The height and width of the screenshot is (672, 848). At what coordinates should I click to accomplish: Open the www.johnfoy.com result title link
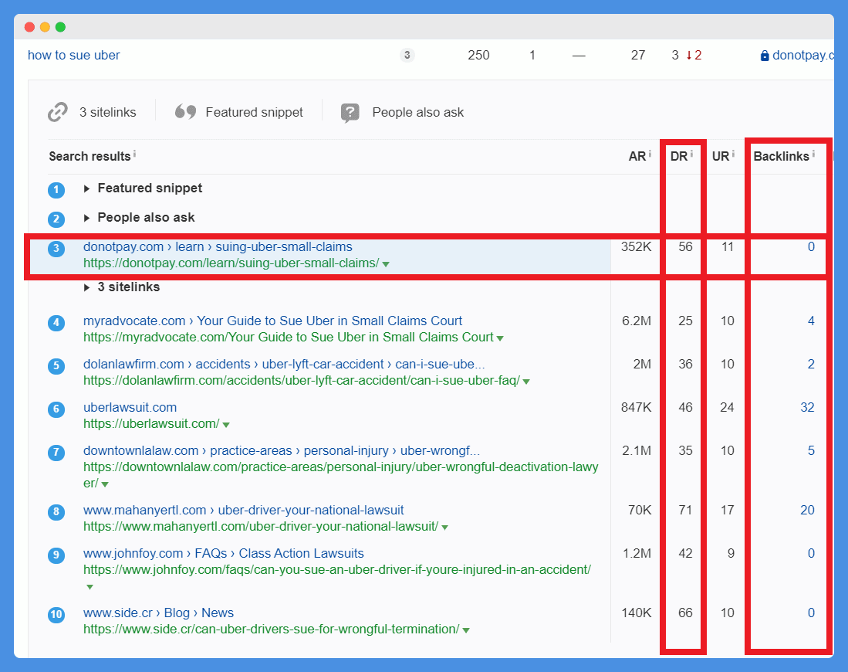223,554
